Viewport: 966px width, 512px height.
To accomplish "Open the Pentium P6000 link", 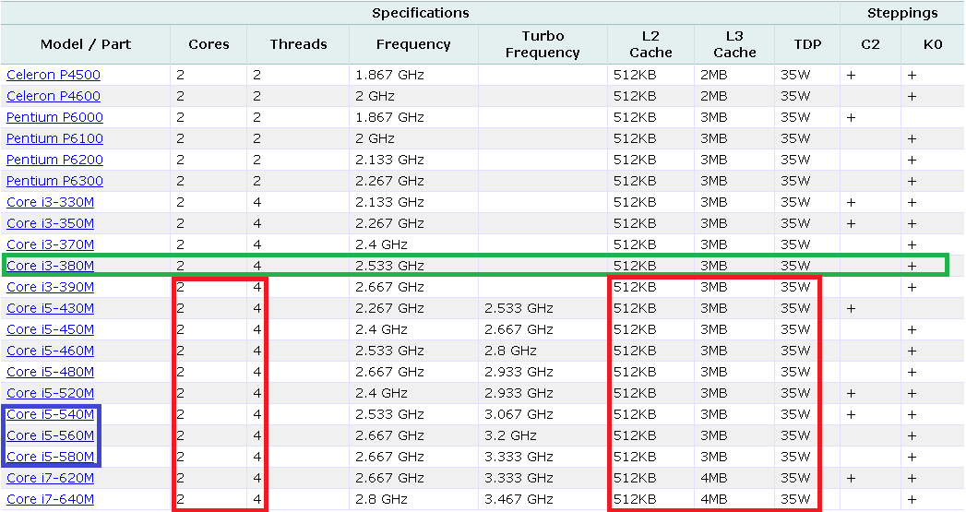I will coord(54,117).
